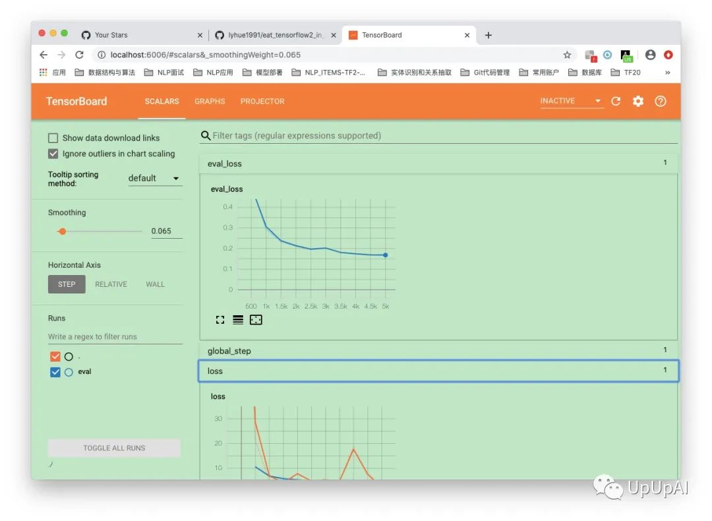Click the Smoothing slider handle
This screenshot has width=712, height=521.
coord(63,231)
